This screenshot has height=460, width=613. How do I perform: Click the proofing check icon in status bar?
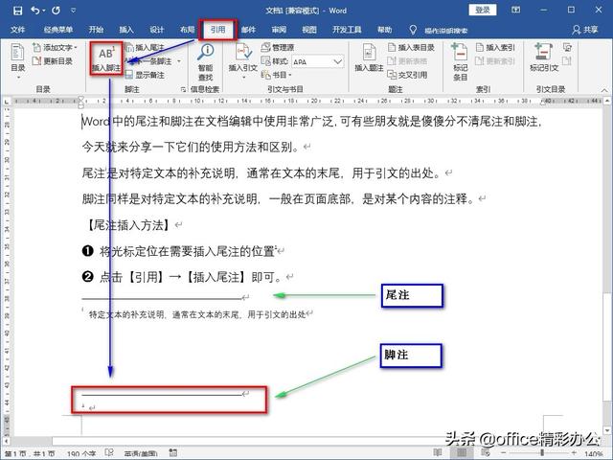click(x=109, y=453)
